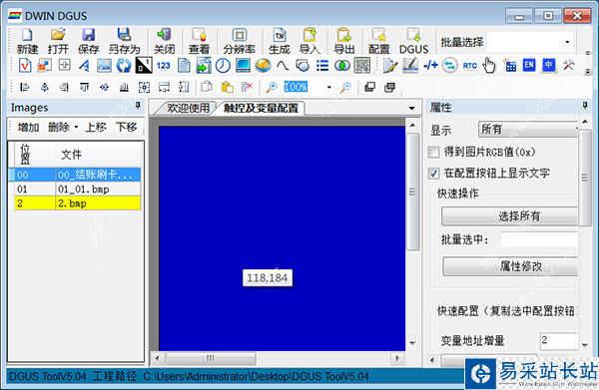The image size is (599, 390).
Task: Click the 新建 (New) toolbar icon
Action: tap(27, 41)
